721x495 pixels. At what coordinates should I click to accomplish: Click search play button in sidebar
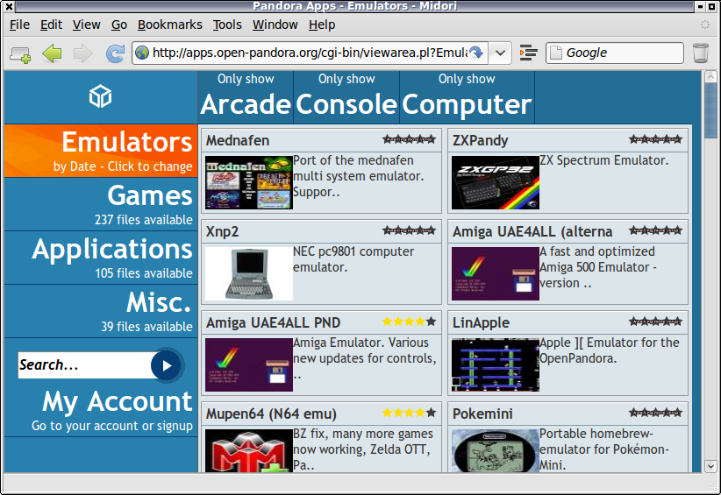[x=167, y=365]
